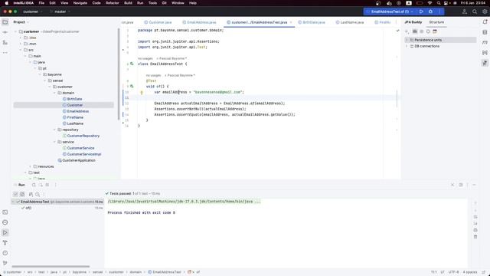Toggle scroll to end in Run console
Screen dimensions: 490x276
475,223
